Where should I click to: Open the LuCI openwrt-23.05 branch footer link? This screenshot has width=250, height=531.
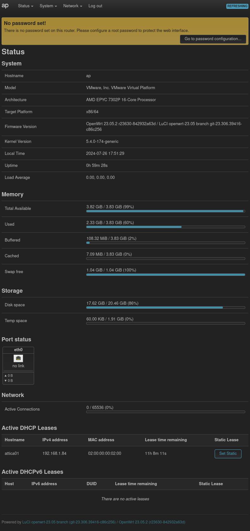tap(69, 522)
